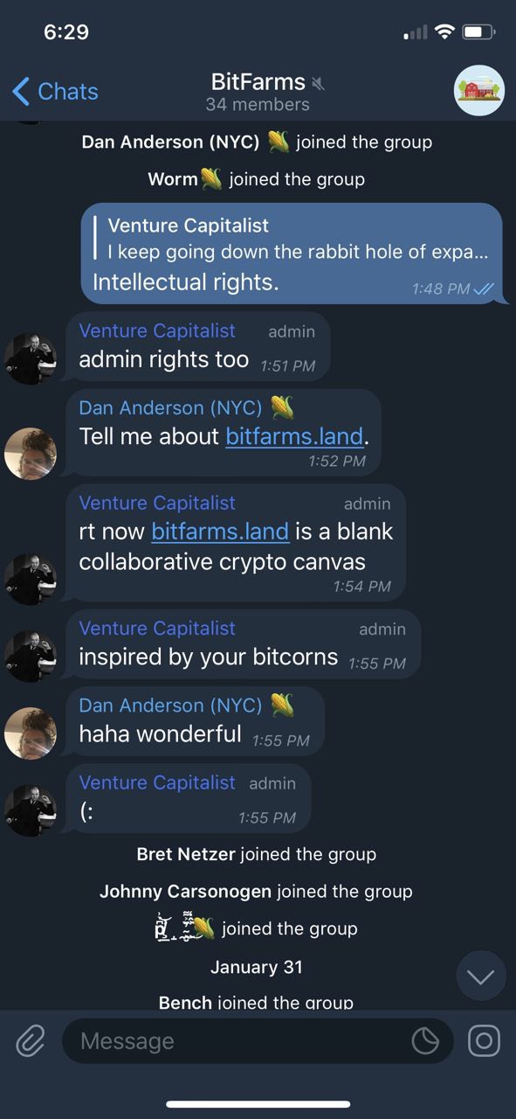Go back to Chats
516x1119 pixels.
(x=55, y=91)
